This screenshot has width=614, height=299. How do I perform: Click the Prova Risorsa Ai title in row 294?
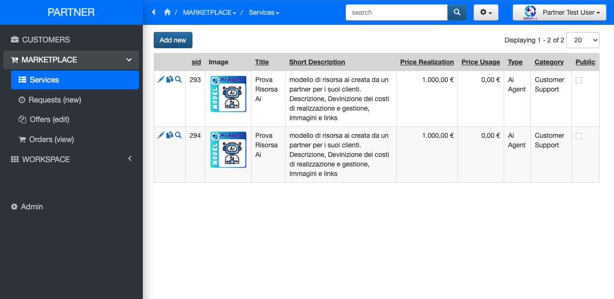[266, 145]
